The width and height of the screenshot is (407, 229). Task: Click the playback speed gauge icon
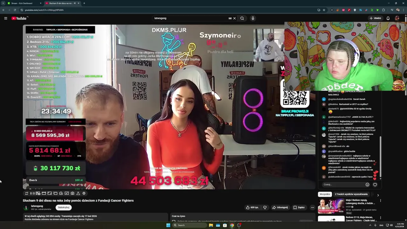(61, 193)
